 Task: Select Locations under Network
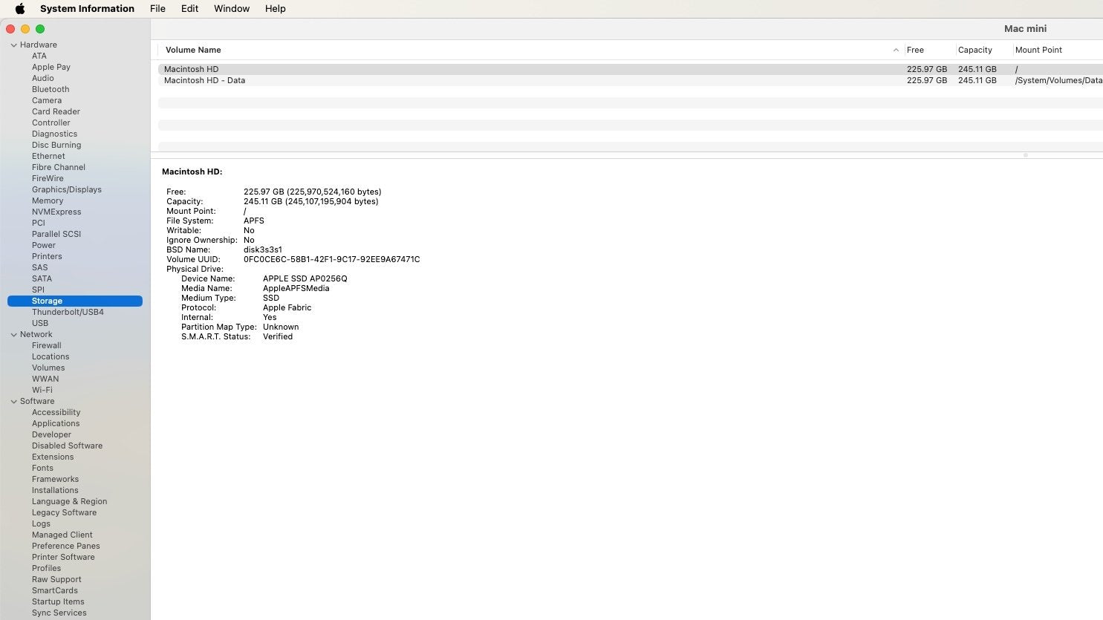(x=51, y=356)
